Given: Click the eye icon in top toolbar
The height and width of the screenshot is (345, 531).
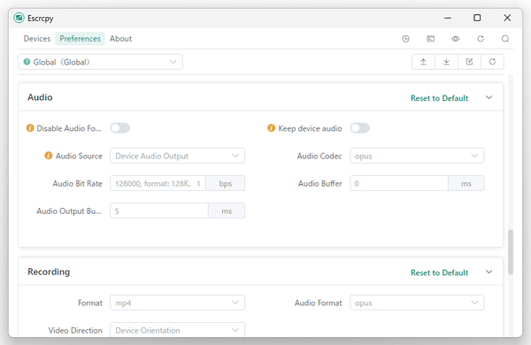Looking at the screenshot, I should point(456,39).
